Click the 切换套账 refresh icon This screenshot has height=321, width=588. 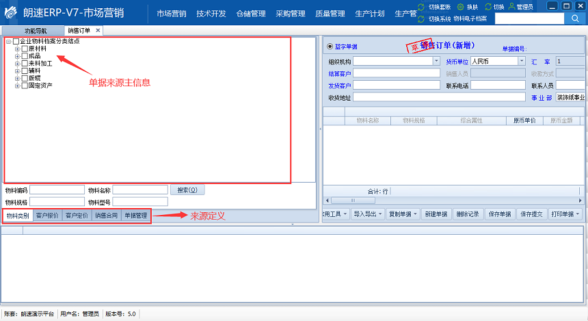tap(421, 6)
